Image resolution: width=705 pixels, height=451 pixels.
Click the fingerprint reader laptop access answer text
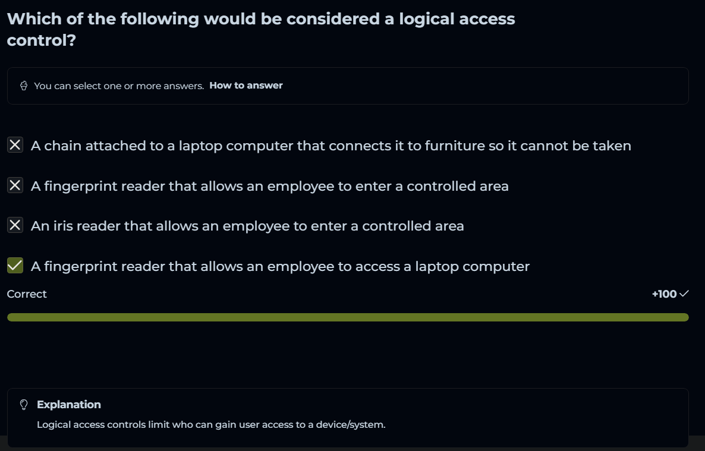click(280, 266)
